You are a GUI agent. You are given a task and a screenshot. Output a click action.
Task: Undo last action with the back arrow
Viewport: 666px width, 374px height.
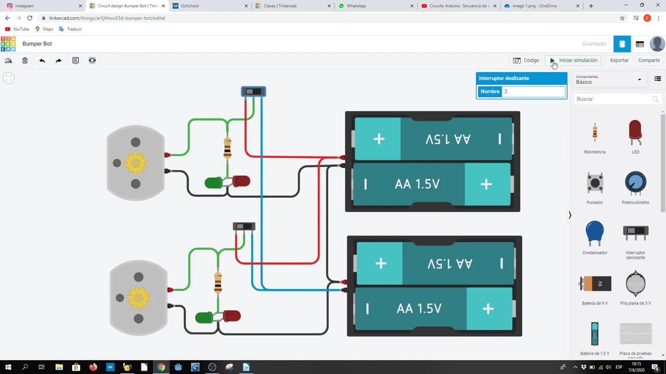42,61
